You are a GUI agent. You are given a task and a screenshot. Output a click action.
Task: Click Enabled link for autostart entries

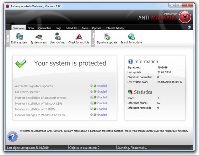coord(102,97)
